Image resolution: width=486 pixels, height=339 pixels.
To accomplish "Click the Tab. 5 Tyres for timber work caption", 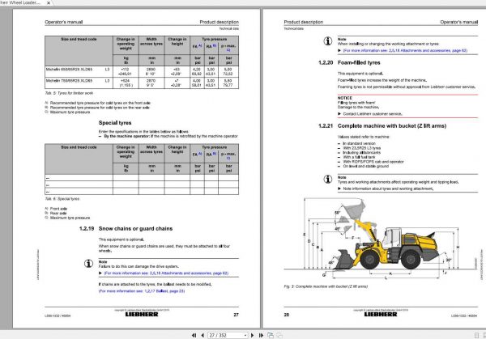I will tap(69, 93).
